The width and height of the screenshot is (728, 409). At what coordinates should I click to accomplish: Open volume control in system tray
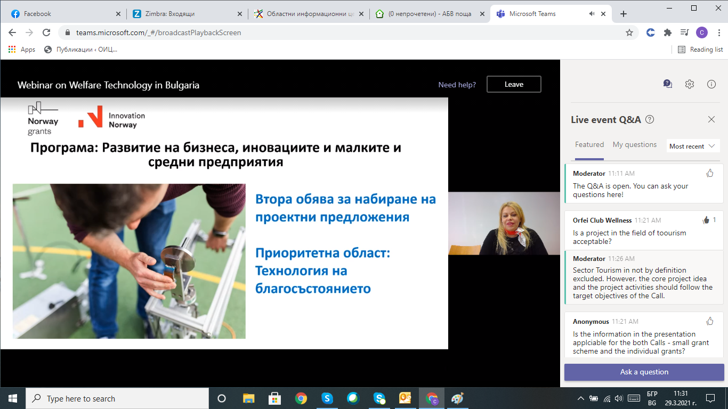[619, 398]
